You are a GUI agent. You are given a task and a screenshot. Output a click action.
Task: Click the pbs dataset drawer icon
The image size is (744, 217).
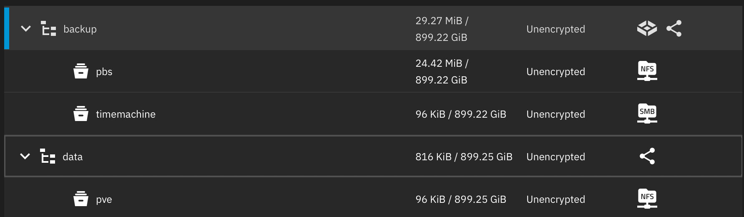click(x=80, y=71)
